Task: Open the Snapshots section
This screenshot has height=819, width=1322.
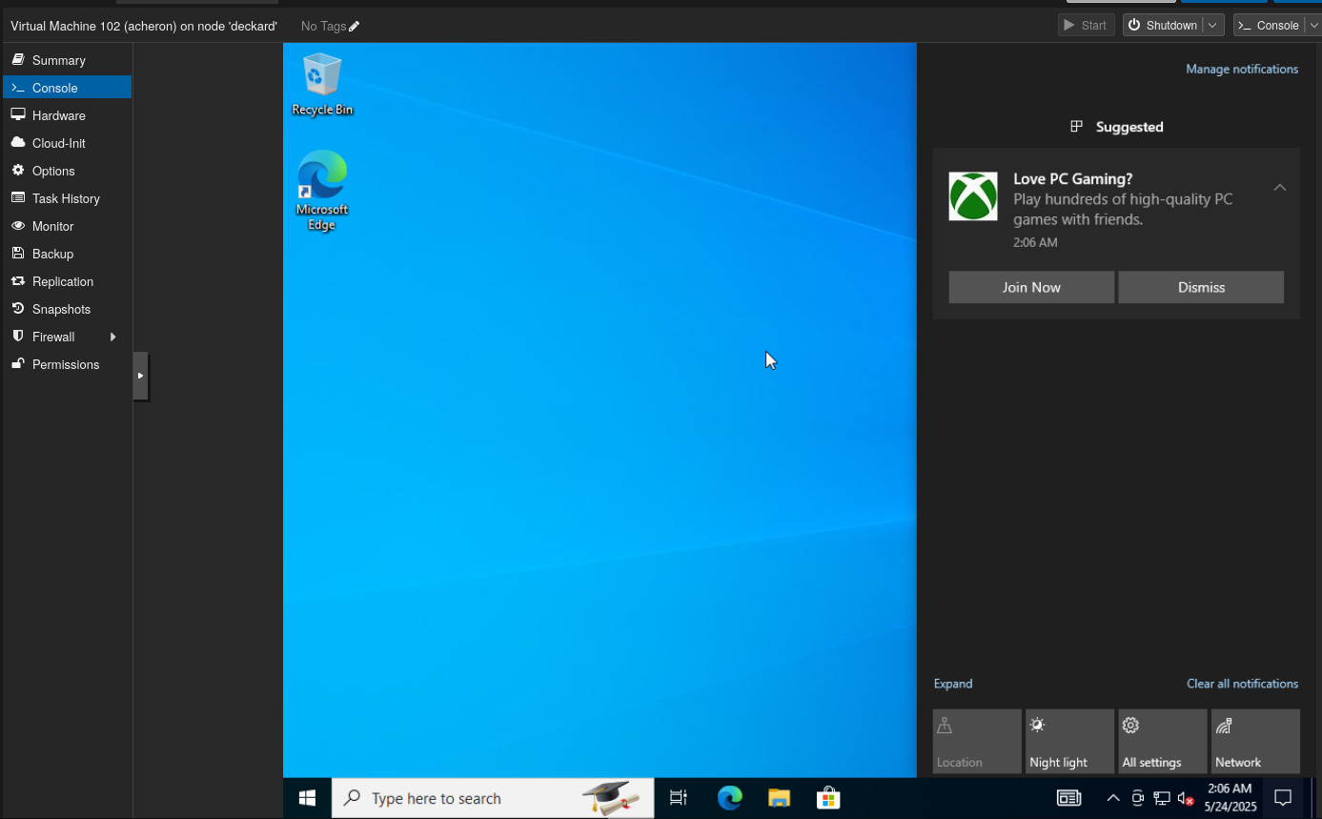Action: (67, 309)
